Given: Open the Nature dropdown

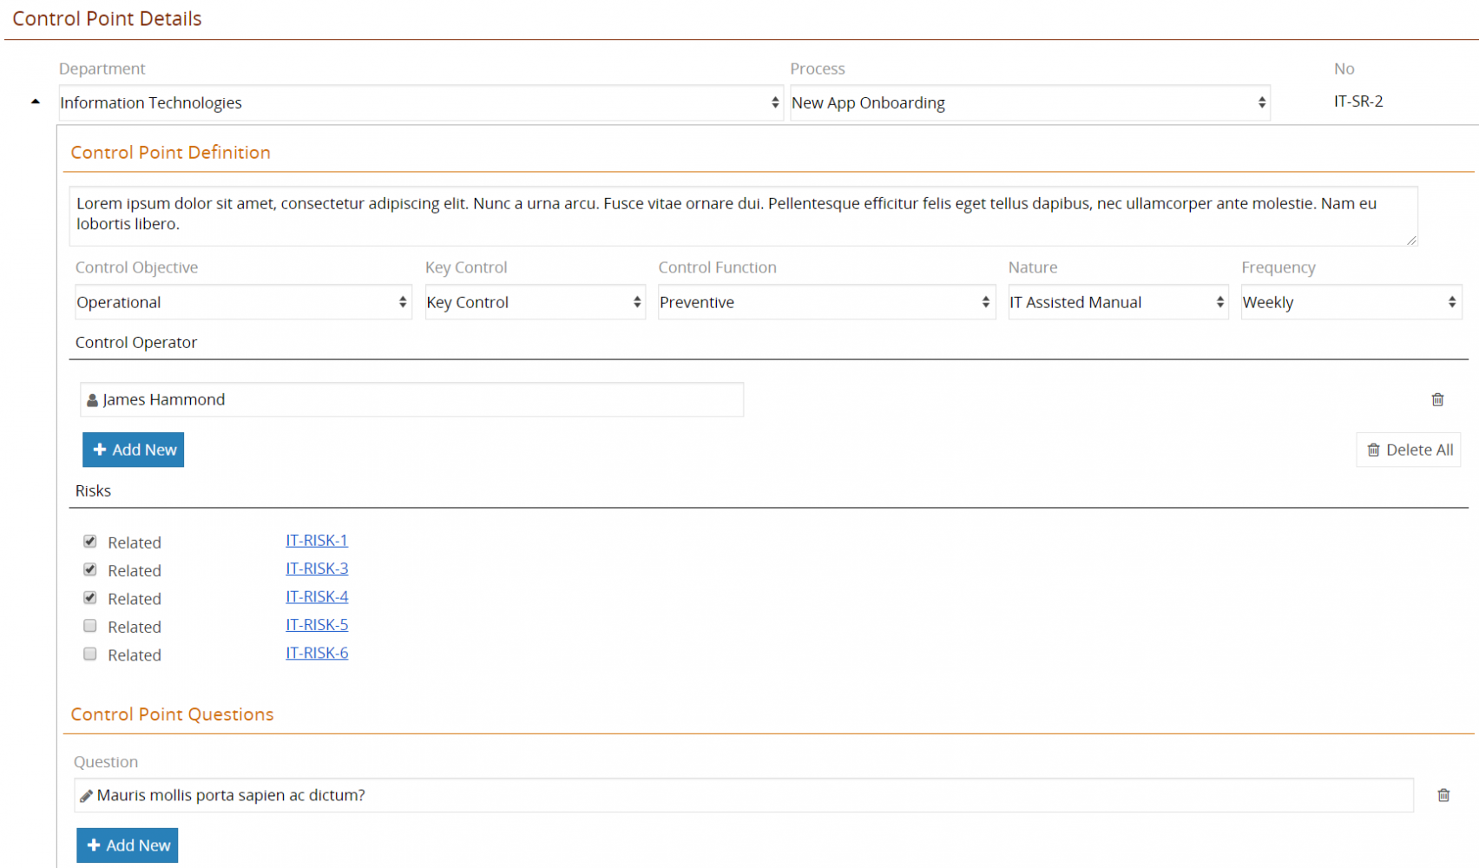Looking at the screenshot, I should (x=1117, y=302).
